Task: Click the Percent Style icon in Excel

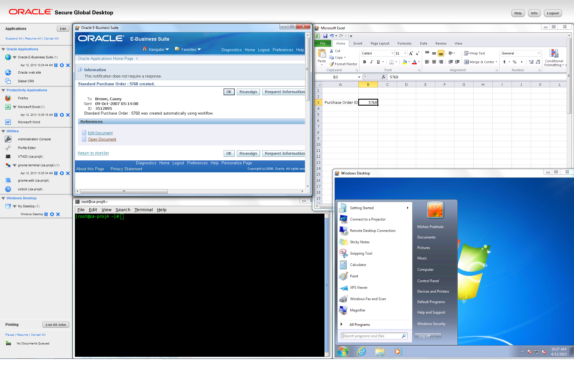Action: tap(515, 62)
